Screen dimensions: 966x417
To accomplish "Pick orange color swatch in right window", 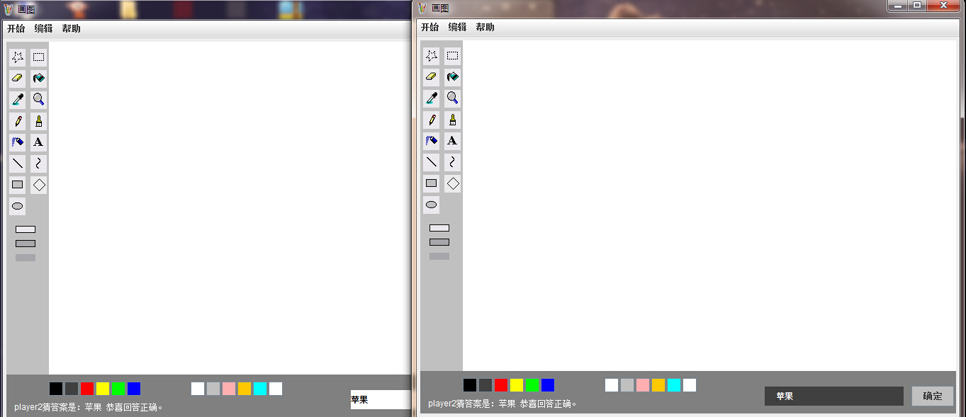I will click(658, 385).
